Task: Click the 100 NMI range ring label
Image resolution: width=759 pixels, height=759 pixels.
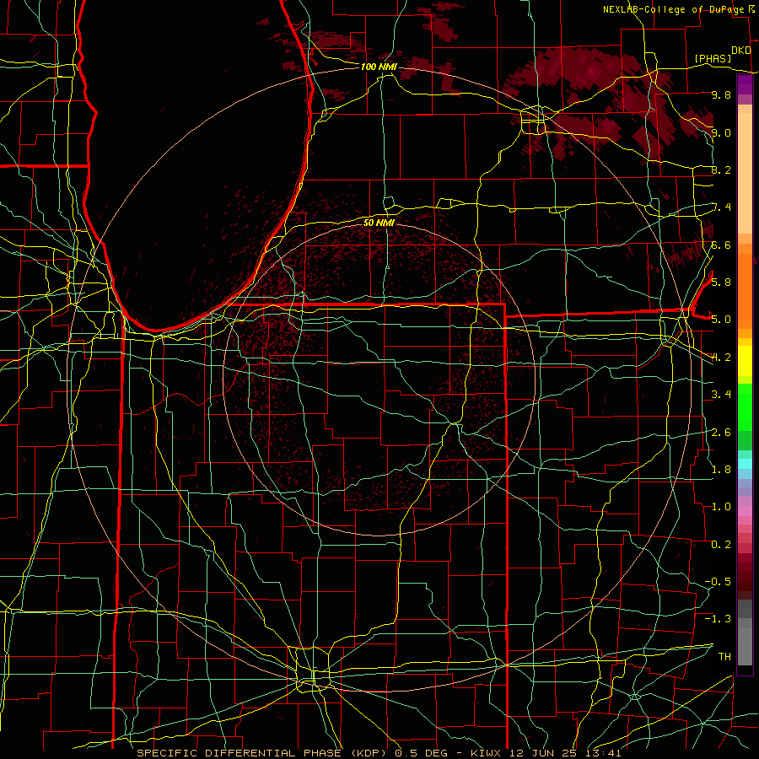Action: click(x=379, y=67)
